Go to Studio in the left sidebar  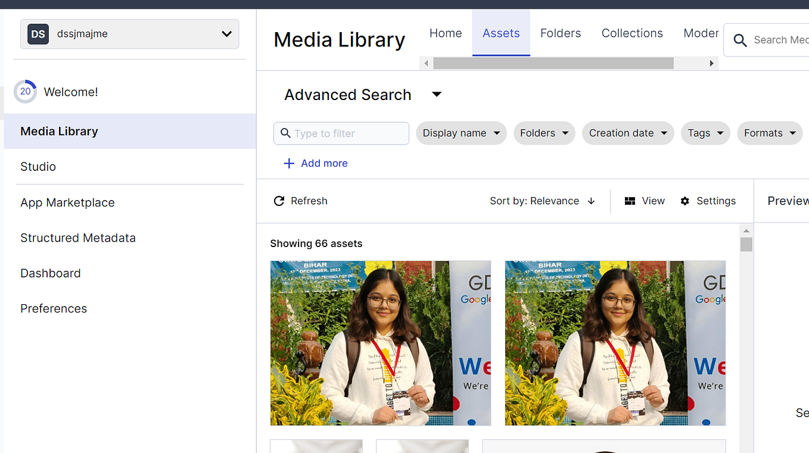coord(38,167)
